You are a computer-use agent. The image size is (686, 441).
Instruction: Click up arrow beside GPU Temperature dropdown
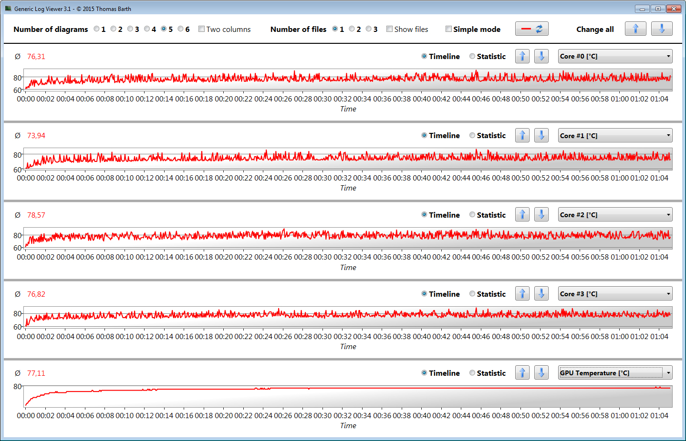click(x=522, y=373)
